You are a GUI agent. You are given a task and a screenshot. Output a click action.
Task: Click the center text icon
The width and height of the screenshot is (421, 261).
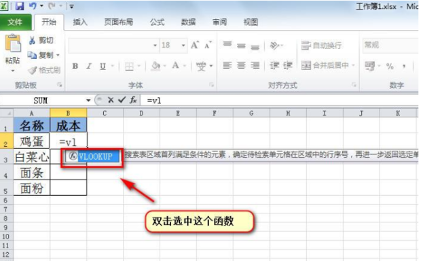pyautogui.click(x=241, y=65)
